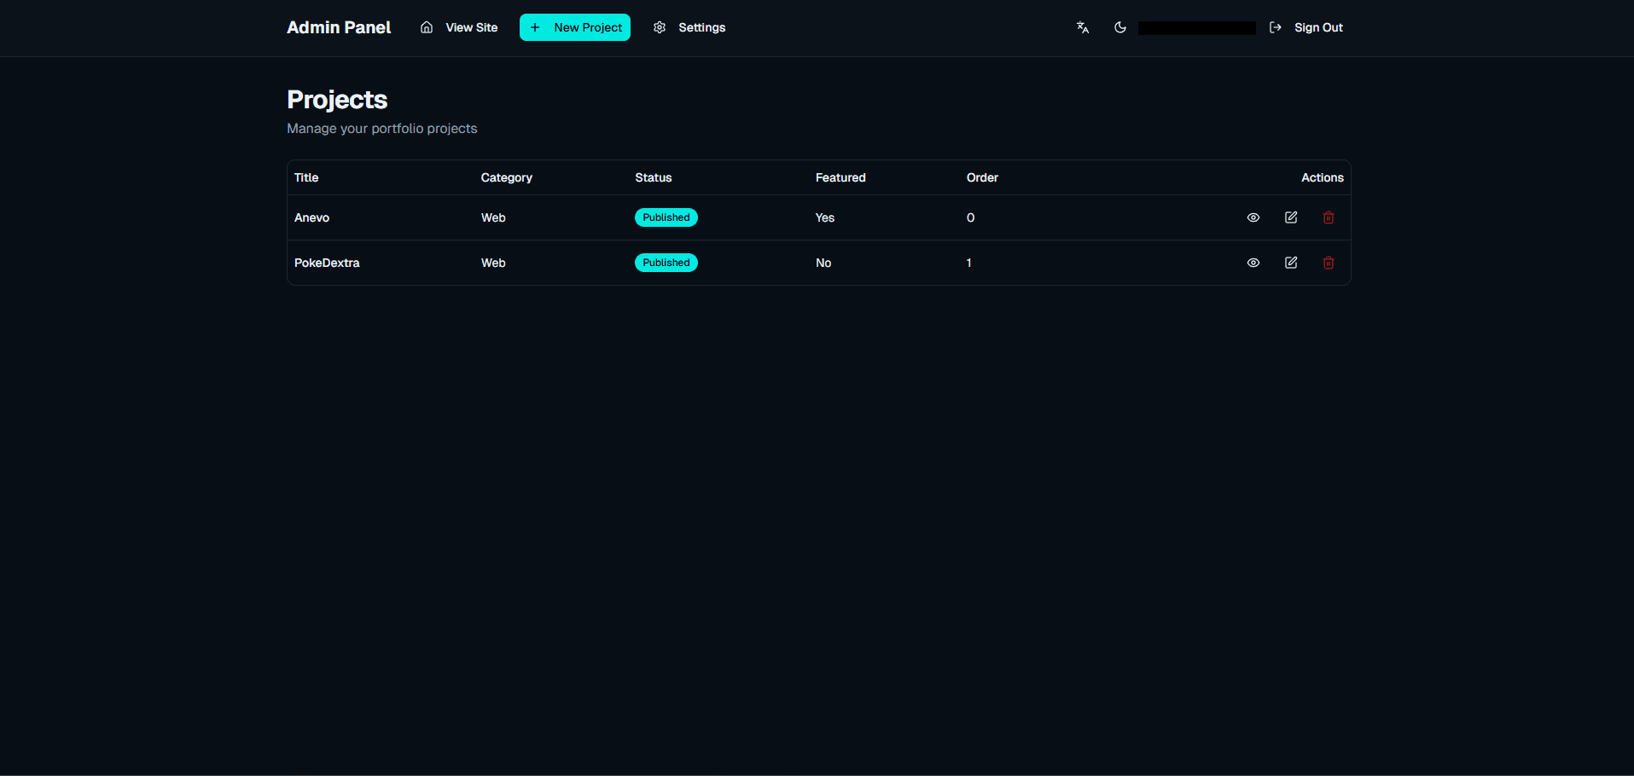
Task: Delete the Anevo project with trash icon
Action: coord(1328,217)
